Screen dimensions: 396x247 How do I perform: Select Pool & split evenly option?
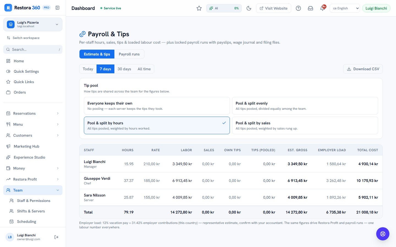(x=305, y=106)
